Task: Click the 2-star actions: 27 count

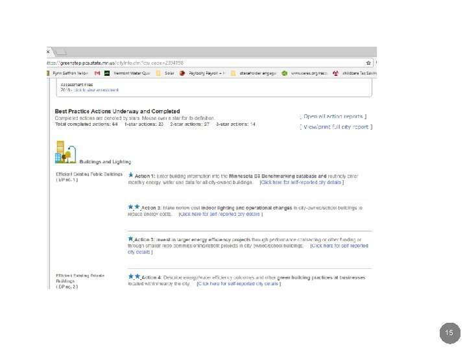Action: coord(189,124)
